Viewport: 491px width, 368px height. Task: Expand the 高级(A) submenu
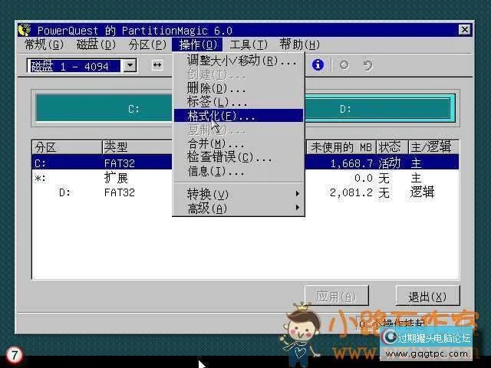[x=239, y=208]
